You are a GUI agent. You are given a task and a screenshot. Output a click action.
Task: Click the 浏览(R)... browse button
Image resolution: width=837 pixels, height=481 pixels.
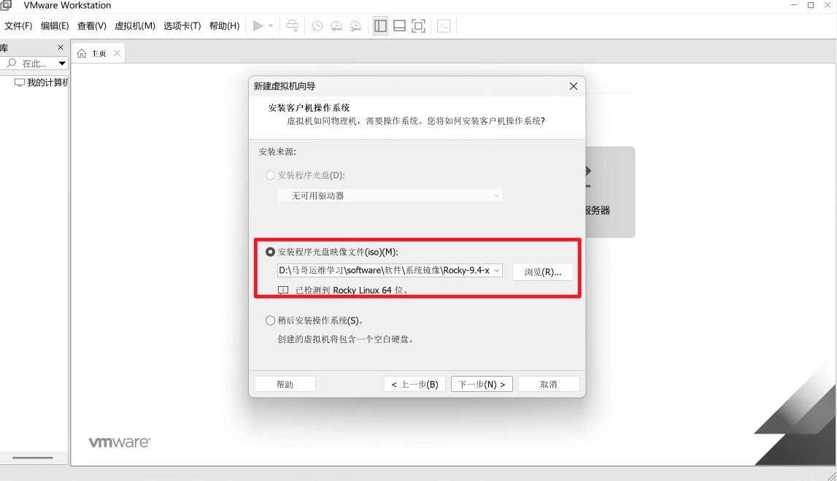pyautogui.click(x=543, y=272)
